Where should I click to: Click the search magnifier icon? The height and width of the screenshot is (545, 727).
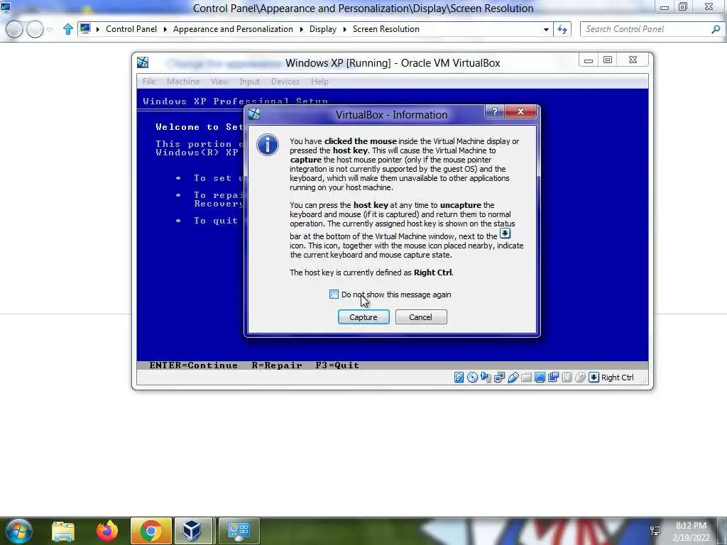[716, 29]
